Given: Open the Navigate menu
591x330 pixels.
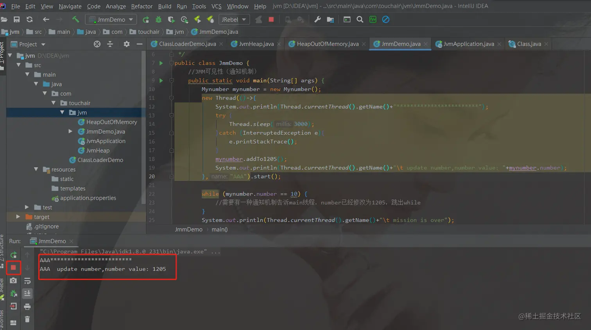Looking at the screenshot, I should point(70,6).
